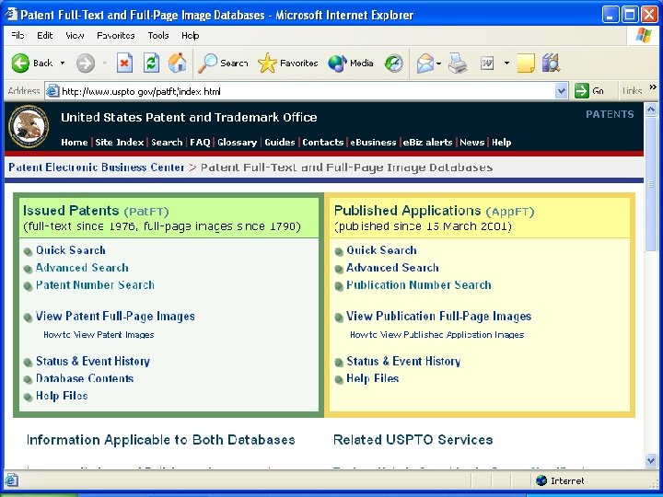Click the Guides navigation link

pyautogui.click(x=280, y=143)
